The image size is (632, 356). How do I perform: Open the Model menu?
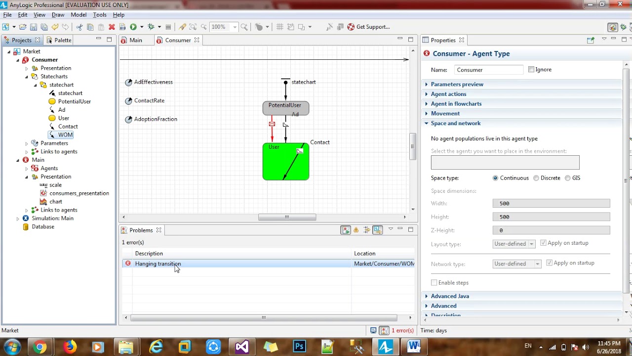pos(79,15)
